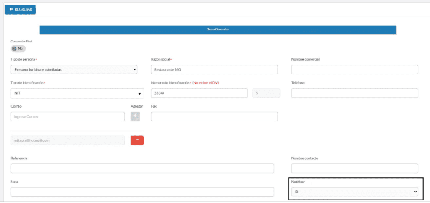Expand the Tipo de Identificación dropdown
The image size is (430, 203).
pos(77,93)
